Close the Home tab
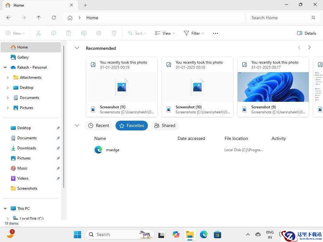The width and height of the screenshot is (323, 242). tap(72, 5)
